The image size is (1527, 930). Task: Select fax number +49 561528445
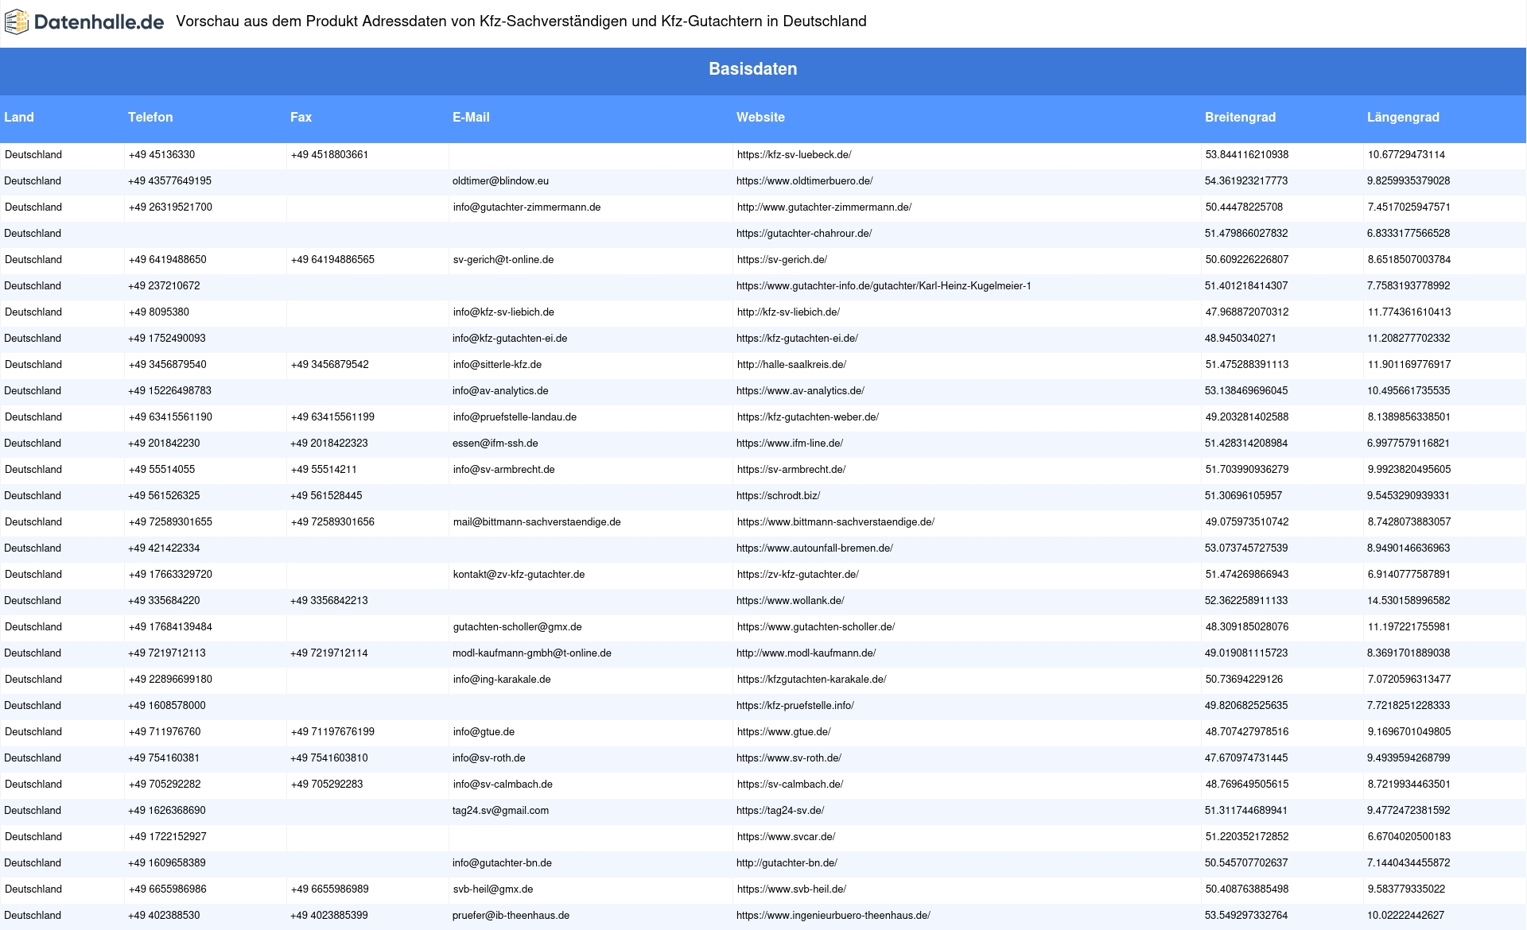[326, 496]
